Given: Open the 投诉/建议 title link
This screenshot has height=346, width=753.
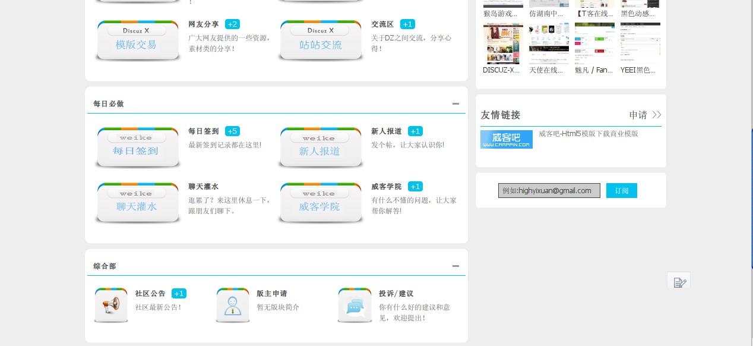Looking at the screenshot, I should click(396, 294).
